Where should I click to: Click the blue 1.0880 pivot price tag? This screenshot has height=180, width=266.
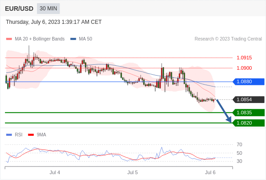click(x=248, y=81)
